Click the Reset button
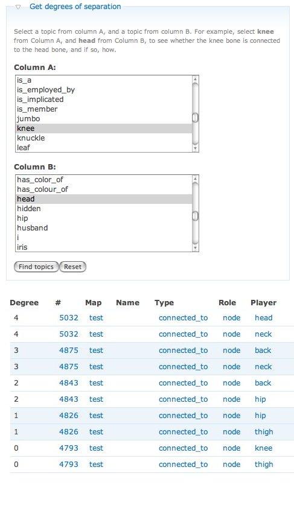Viewport: 294px width, 514px height. coord(72,267)
